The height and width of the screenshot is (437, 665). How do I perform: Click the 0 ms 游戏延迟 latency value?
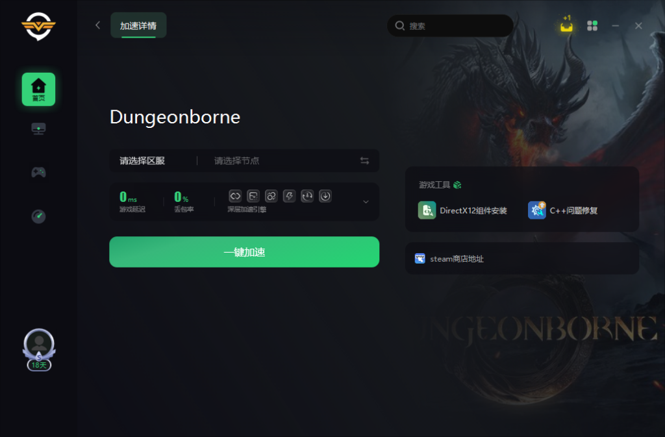pos(132,202)
